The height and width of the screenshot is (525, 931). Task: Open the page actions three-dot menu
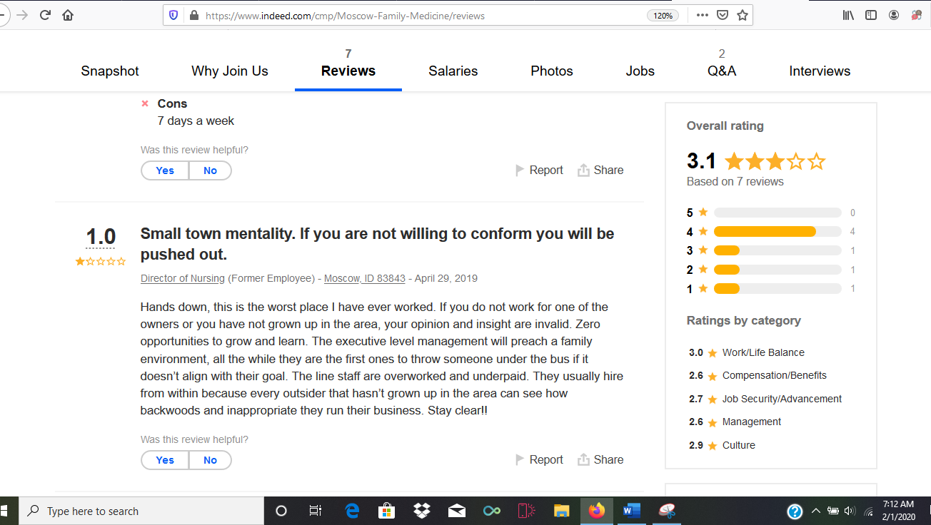(703, 15)
